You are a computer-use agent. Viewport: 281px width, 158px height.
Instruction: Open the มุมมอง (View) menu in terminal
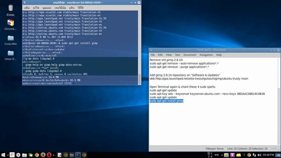pyautogui.click(x=47, y=8)
